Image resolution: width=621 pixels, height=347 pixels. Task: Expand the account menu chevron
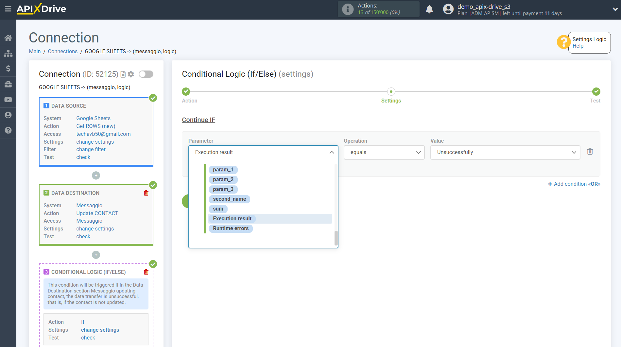(x=615, y=9)
